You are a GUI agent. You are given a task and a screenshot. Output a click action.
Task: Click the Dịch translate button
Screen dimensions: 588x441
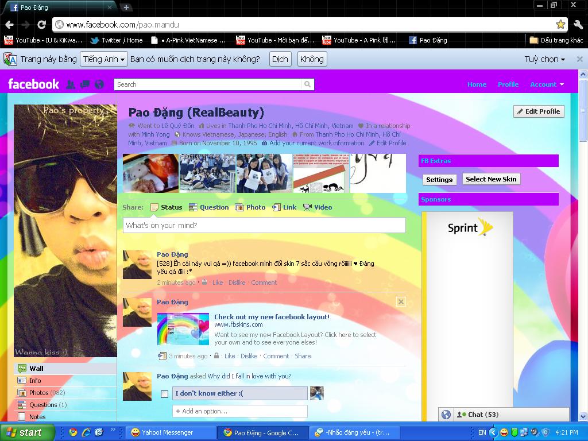[x=280, y=59]
